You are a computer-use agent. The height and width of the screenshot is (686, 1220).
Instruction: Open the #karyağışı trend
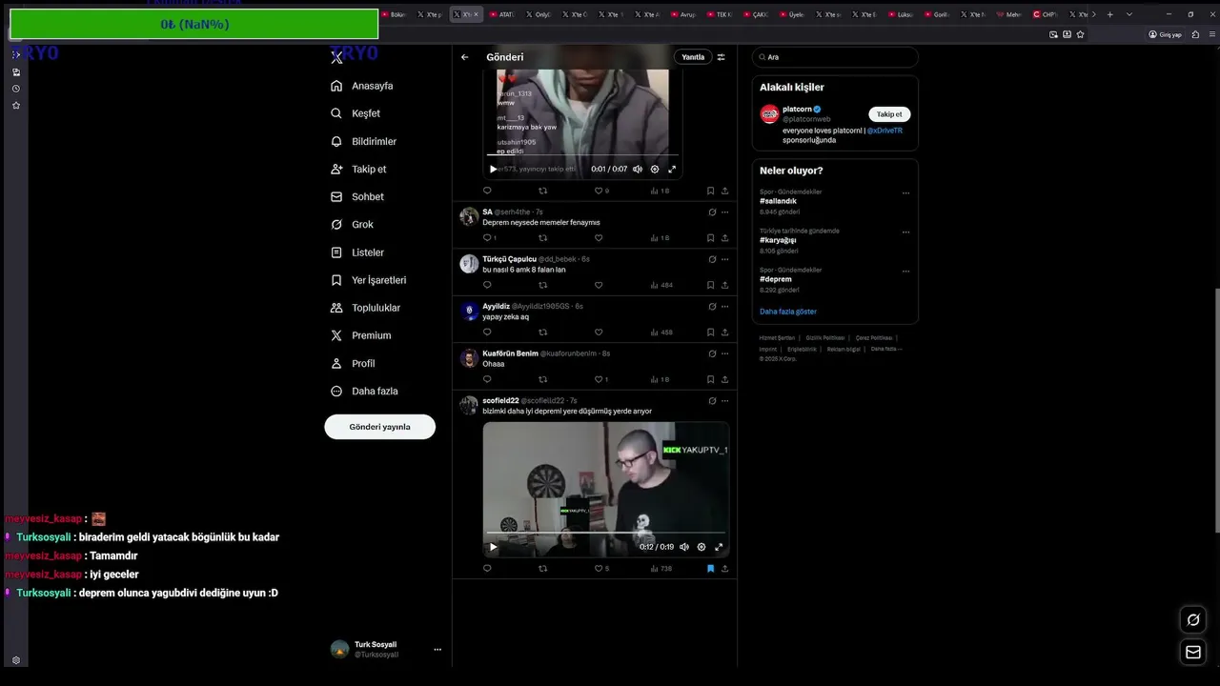pyautogui.click(x=778, y=240)
